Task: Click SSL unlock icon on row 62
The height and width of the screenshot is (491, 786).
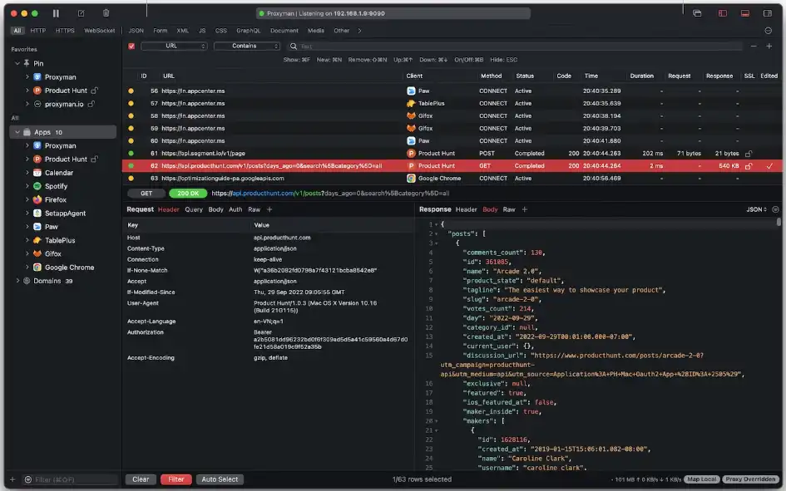Action: (749, 165)
